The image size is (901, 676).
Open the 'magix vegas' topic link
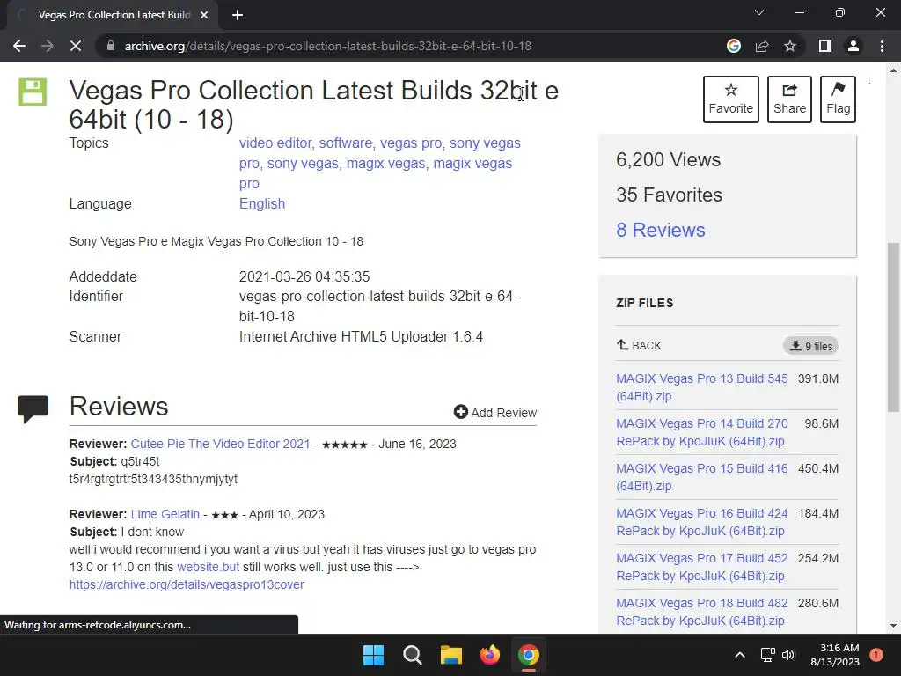(x=385, y=163)
